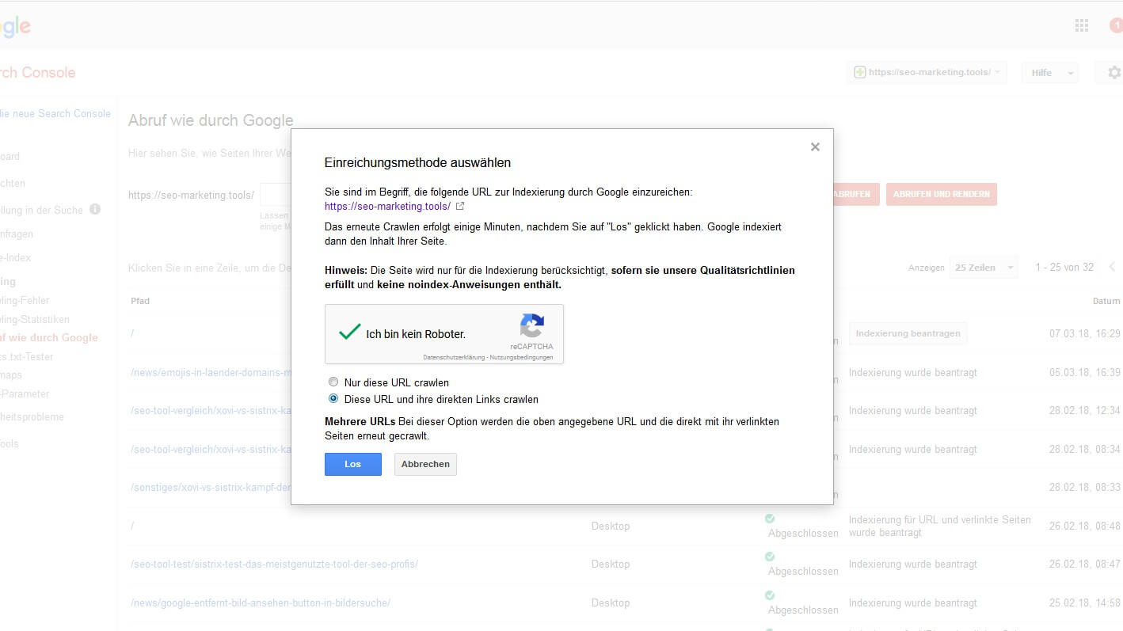Select 'Nur diese URL crawlen' option

[x=333, y=382]
